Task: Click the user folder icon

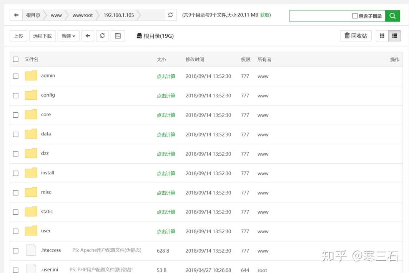Action: click(x=31, y=231)
